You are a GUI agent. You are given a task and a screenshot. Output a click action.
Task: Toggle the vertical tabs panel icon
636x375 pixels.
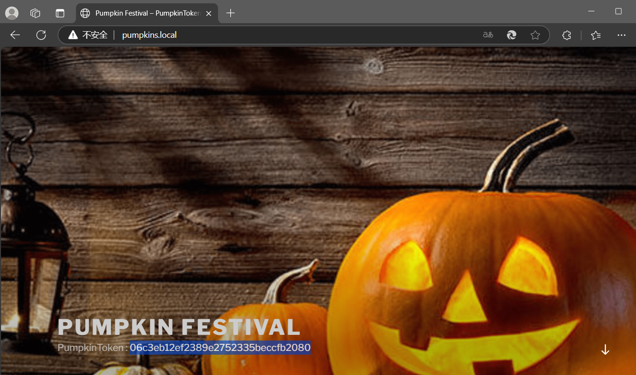(x=60, y=13)
